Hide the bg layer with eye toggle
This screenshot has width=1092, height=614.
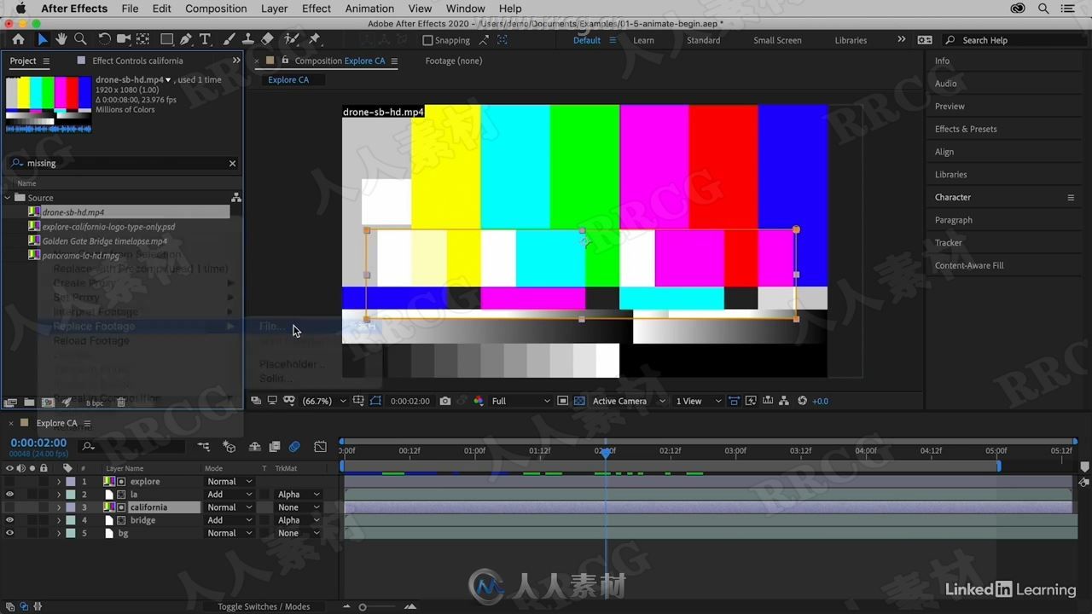(9, 533)
